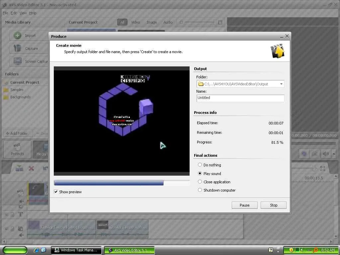Image resolution: width=340 pixels, height=255 pixels.
Task: Open the View menu
Action: coord(23,13)
